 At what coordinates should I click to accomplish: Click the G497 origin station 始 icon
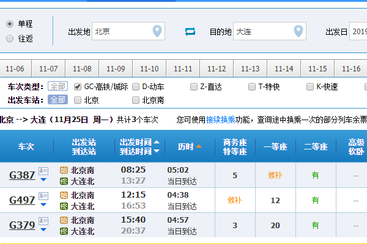coord(64,195)
